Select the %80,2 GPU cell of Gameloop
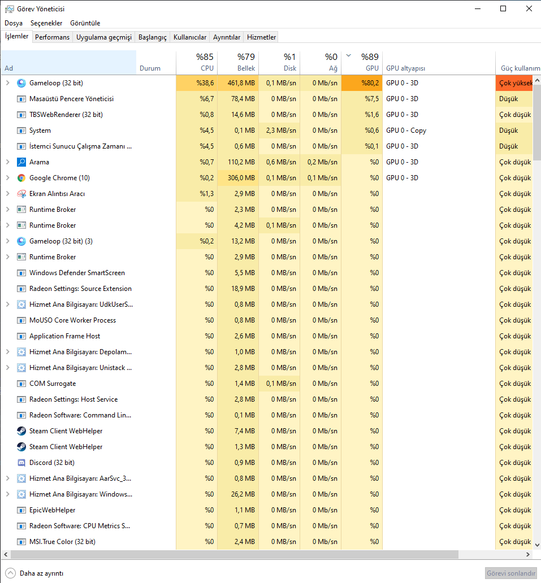 [362, 83]
